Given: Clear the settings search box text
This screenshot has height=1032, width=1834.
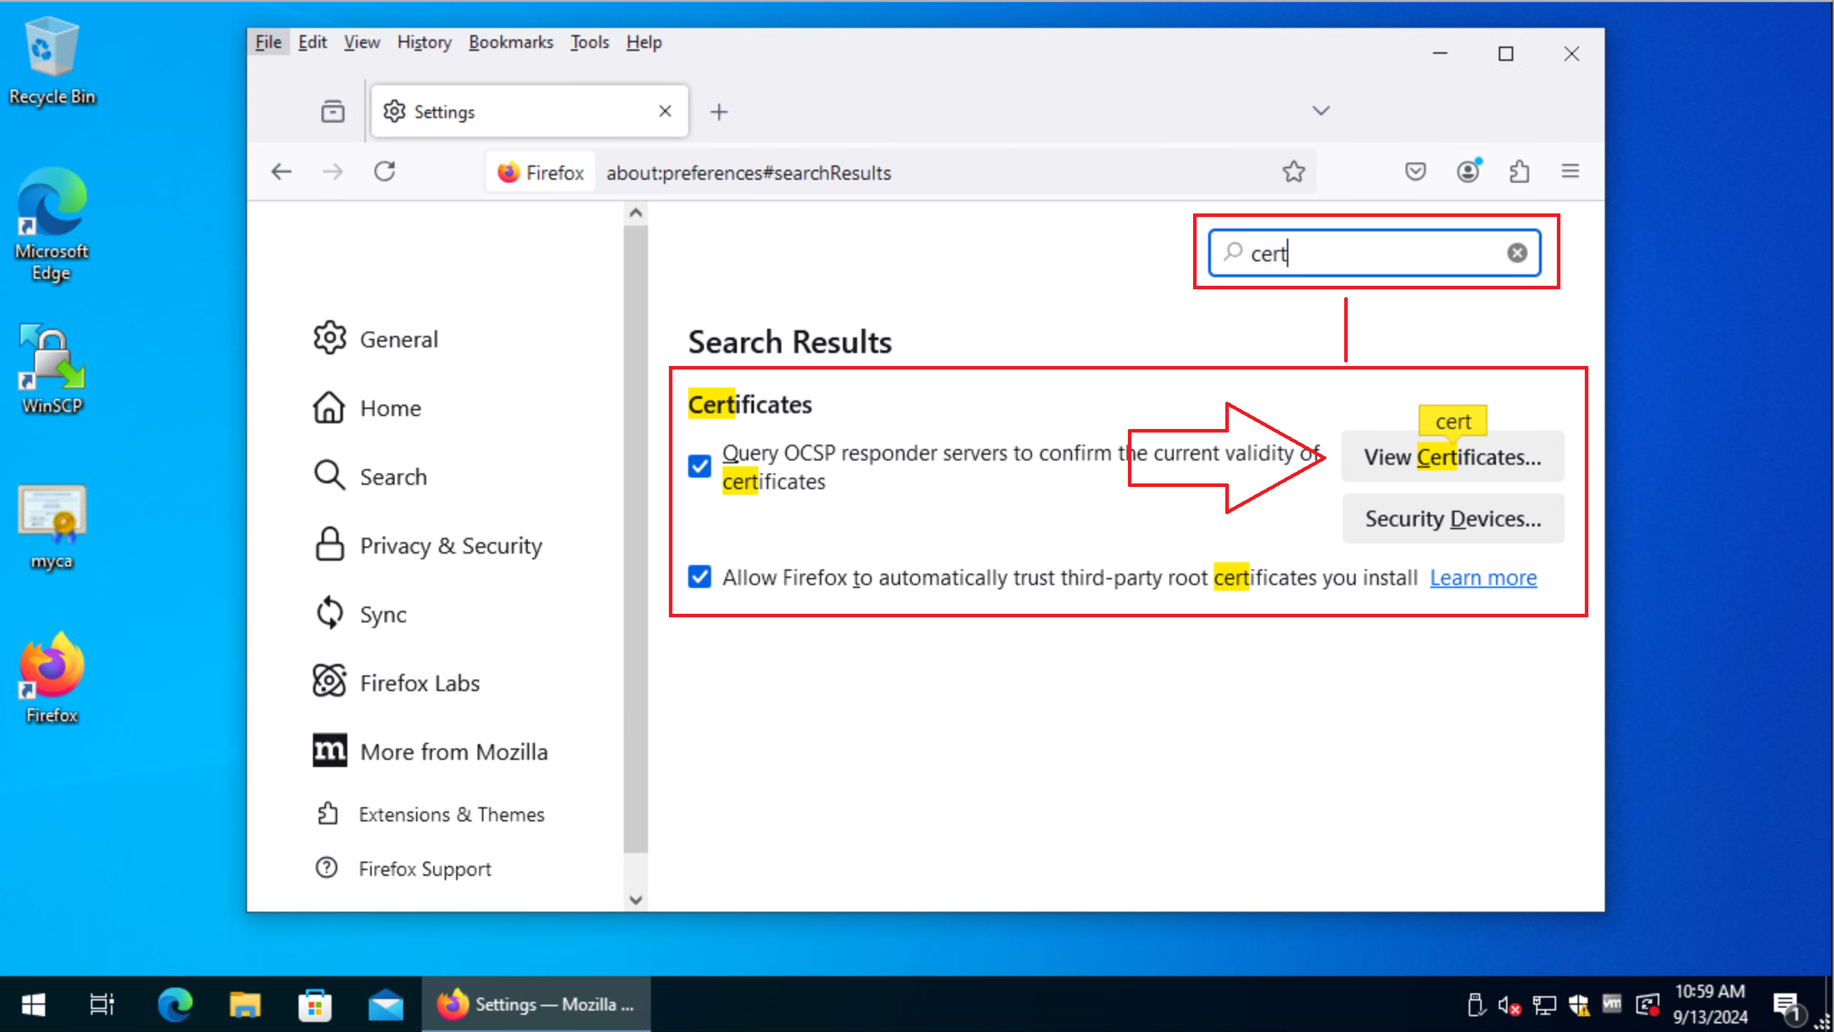Looking at the screenshot, I should [x=1517, y=253].
